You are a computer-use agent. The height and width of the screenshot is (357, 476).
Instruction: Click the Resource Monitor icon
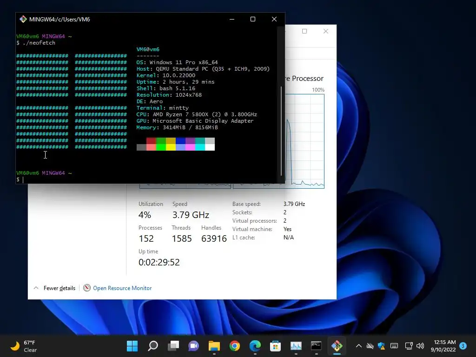tap(87, 288)
